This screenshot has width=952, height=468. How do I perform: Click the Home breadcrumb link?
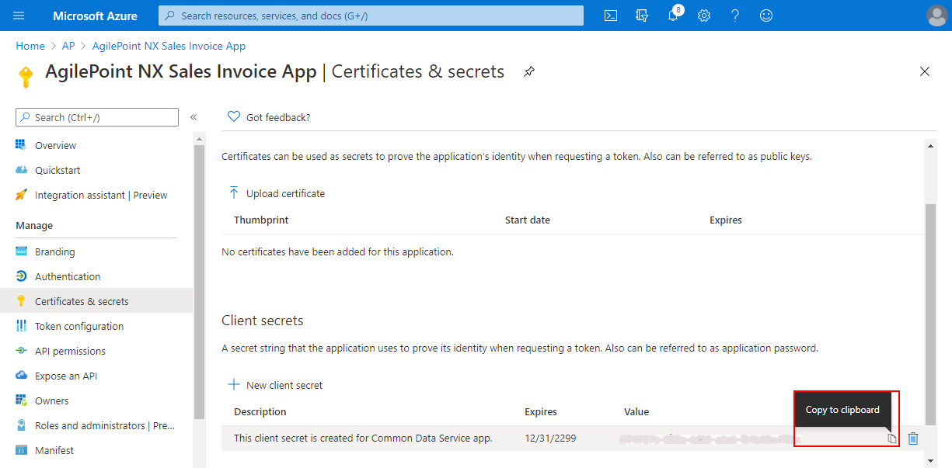pos(30,47)
